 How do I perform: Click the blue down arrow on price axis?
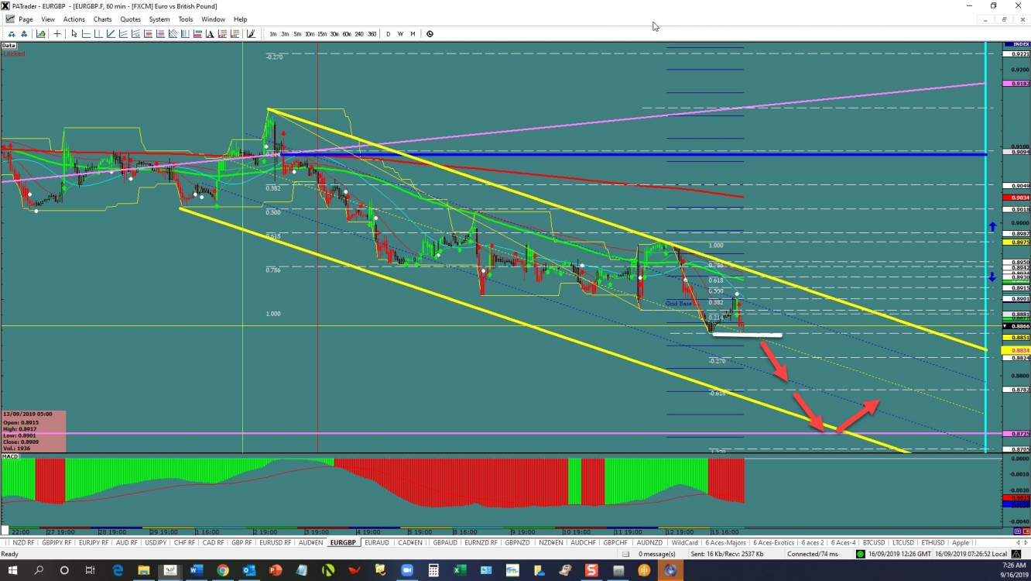(992, 277)
